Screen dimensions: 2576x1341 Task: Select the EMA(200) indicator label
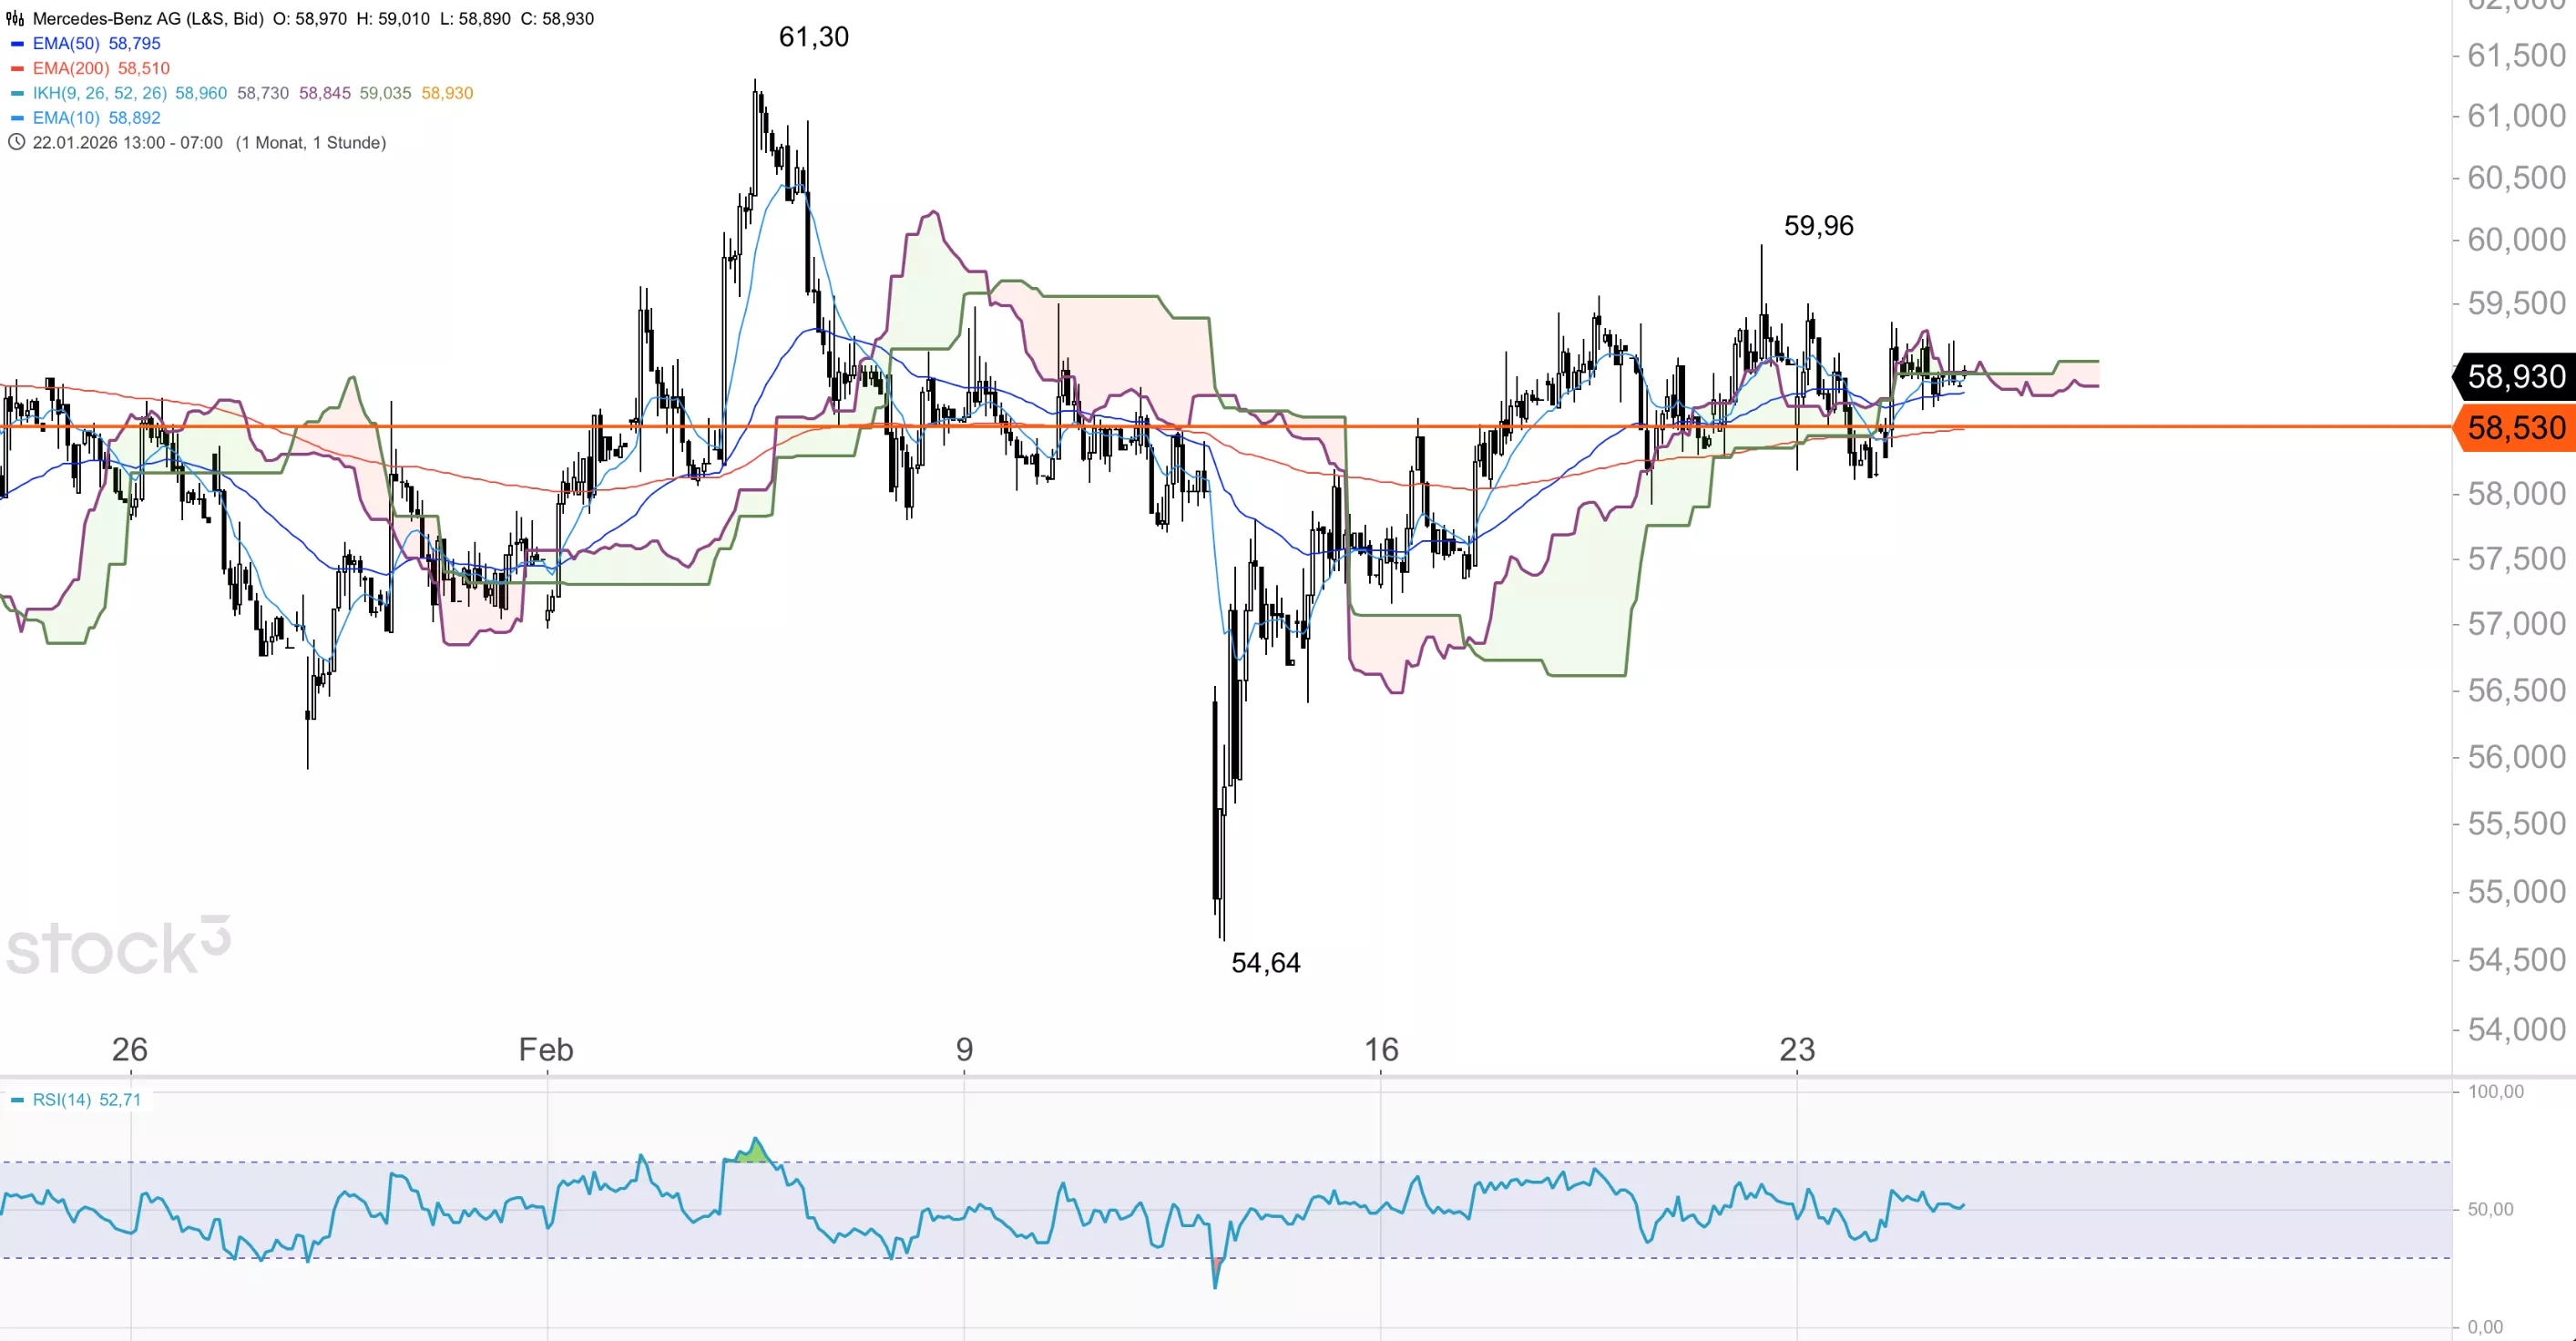click(x=71, y=68)
